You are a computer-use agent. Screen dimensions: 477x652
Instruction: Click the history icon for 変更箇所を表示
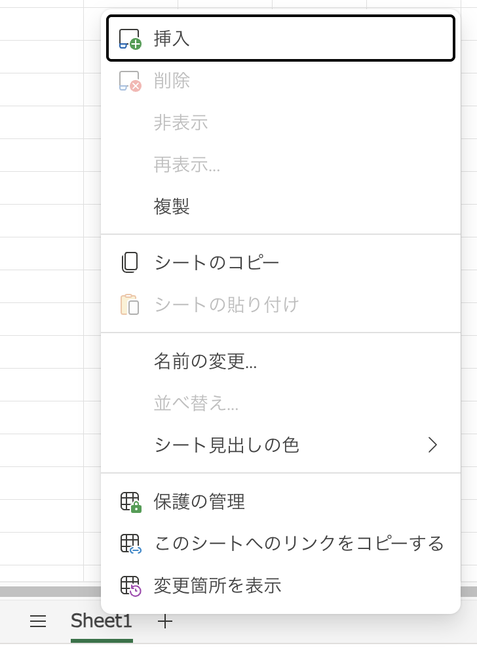[x=130, y=586]
